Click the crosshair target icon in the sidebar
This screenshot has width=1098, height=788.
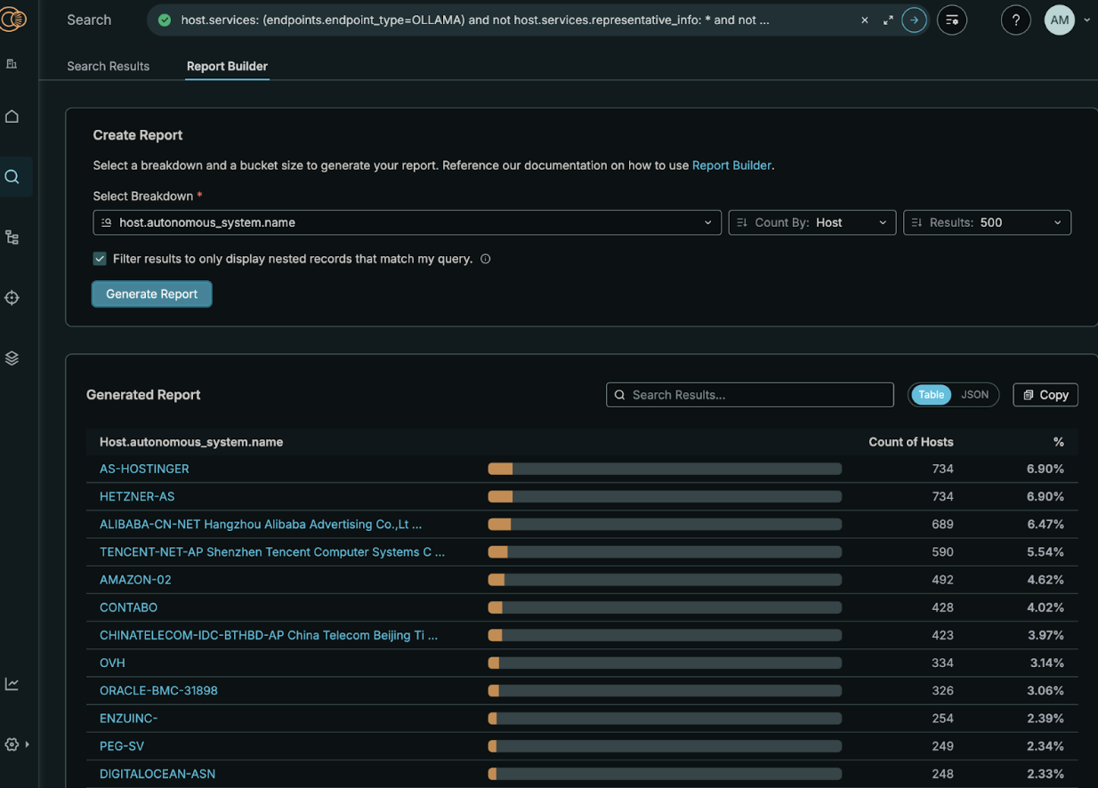(12, 297)
